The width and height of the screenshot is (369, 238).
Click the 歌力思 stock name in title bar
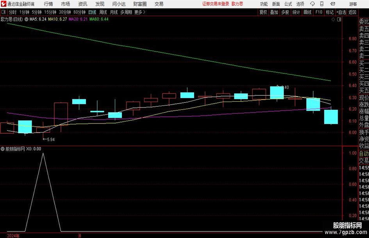coord(237,4)
